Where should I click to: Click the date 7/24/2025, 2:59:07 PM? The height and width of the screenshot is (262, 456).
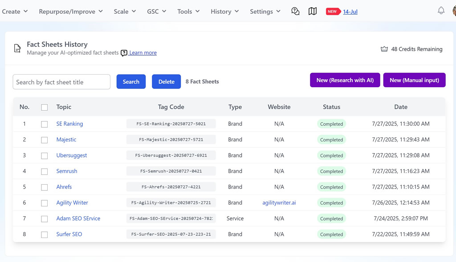pos(400,218)
